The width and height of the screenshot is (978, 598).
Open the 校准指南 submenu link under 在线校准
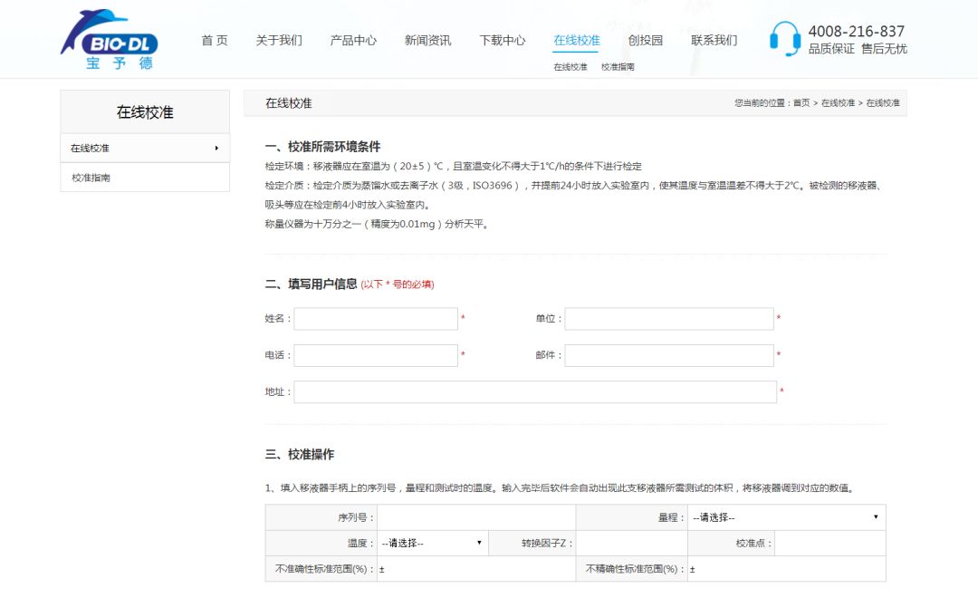618,67
